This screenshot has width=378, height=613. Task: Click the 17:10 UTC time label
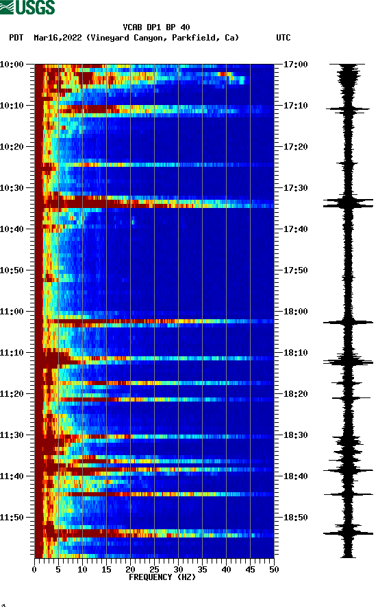coord(295,106)
